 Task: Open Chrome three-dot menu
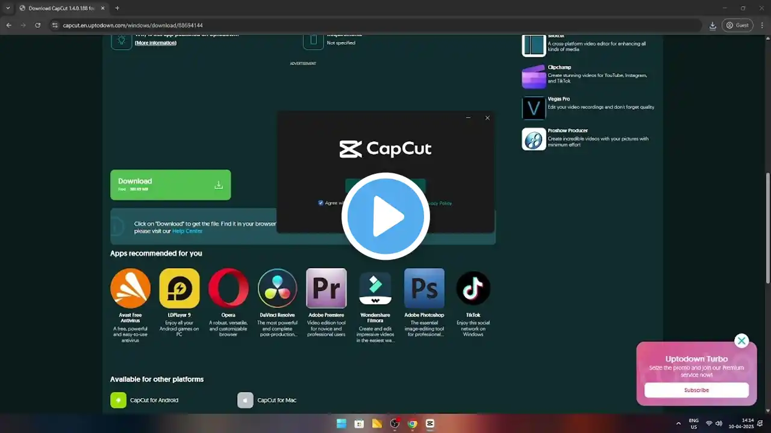[x=761, y=25]
